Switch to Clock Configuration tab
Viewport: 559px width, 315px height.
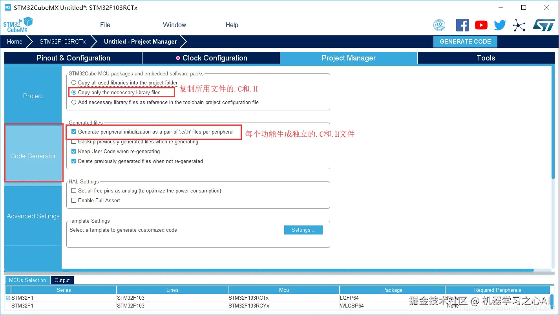tap(212, 58)
